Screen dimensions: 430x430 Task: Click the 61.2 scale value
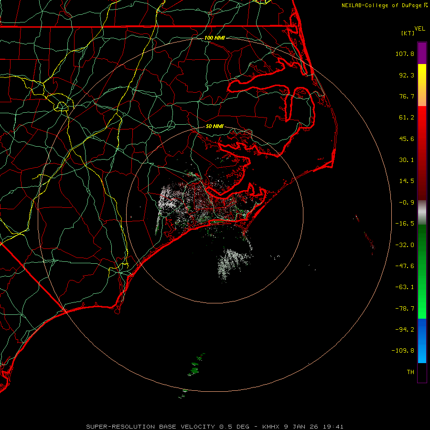(x=407, y=118)
